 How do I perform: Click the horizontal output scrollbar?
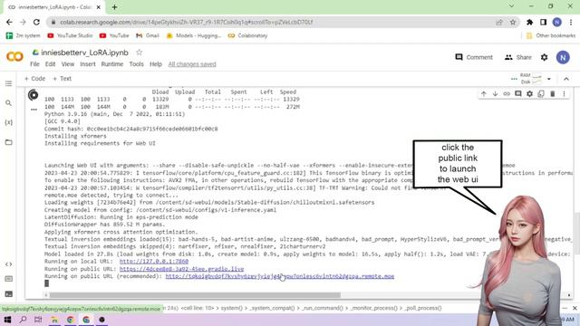pos(195,295)
